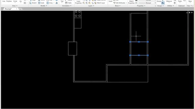Screen dimensions: 195x109
Task: Expand the Utilities panel
Action: [x=170, y=6]
